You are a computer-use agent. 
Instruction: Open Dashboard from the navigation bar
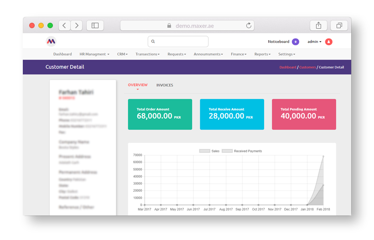tap(62, 54)
